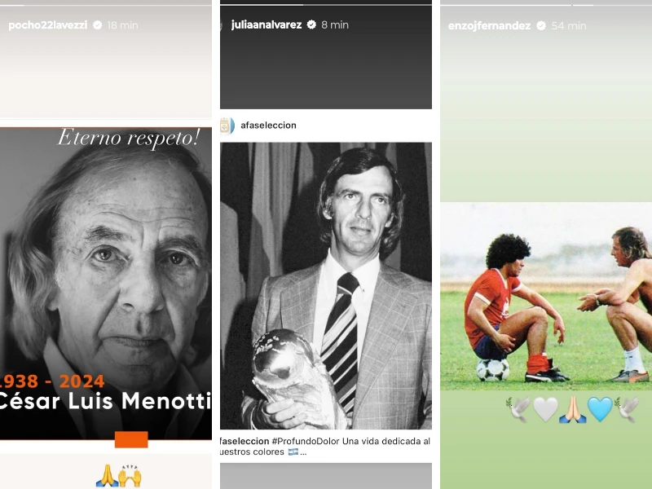Click verified badge beside enzojfernandez

pyautogui.click(x=541, y=26)
